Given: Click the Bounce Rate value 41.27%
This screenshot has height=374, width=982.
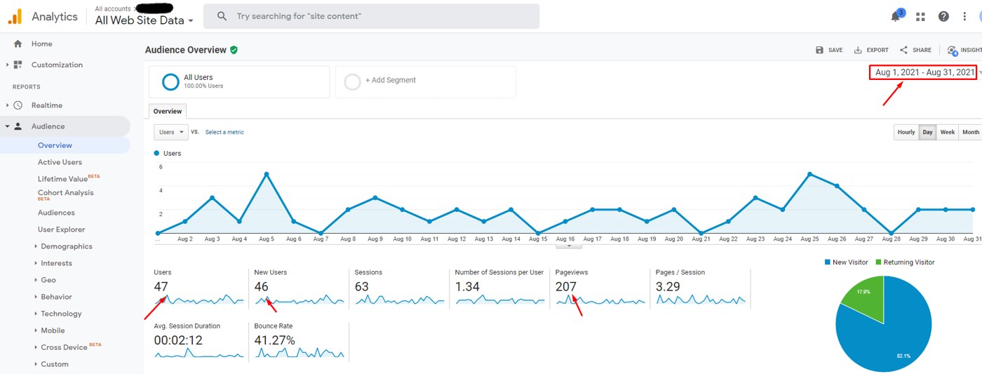Looking at the screenshot, I should [274, 340].
